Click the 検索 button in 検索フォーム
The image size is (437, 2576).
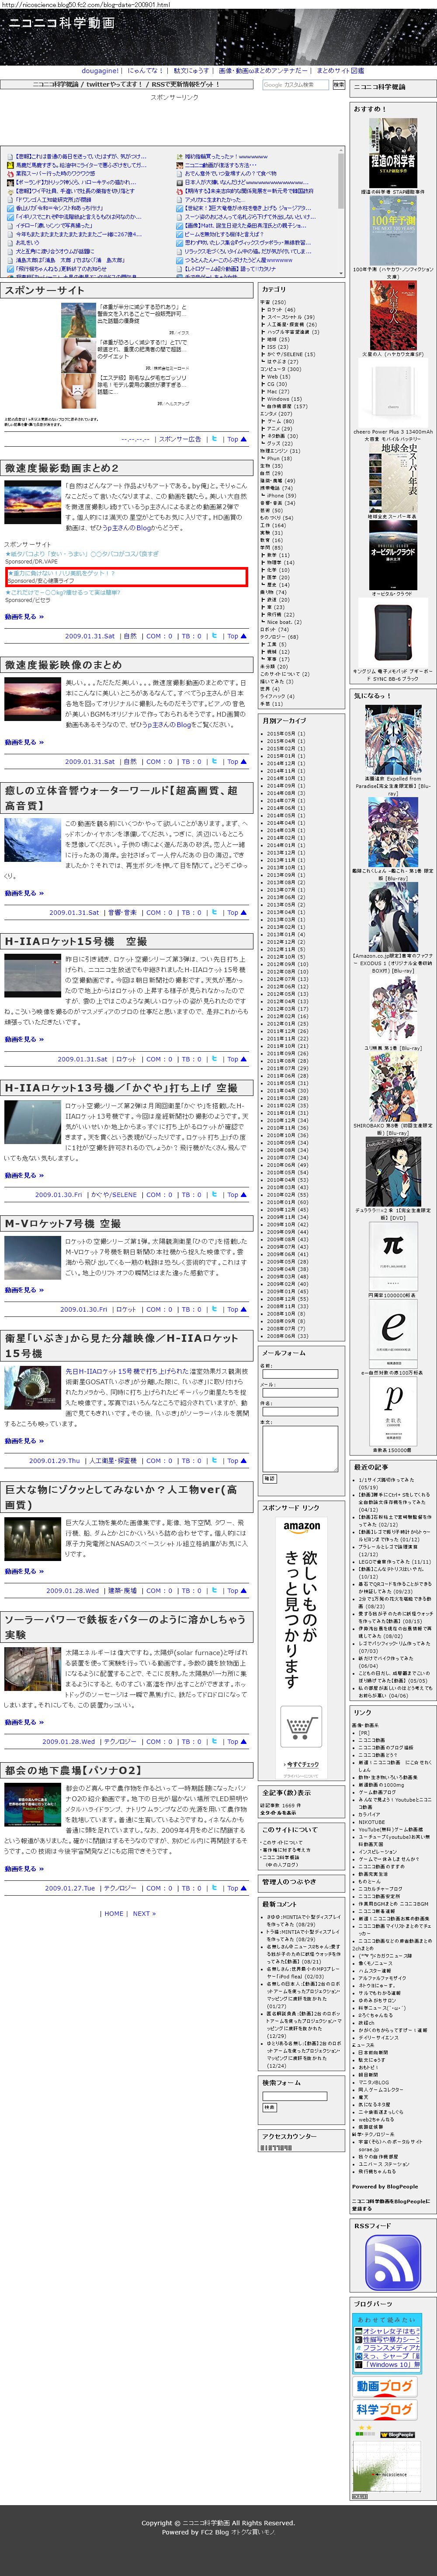(x=268, y=2107)
